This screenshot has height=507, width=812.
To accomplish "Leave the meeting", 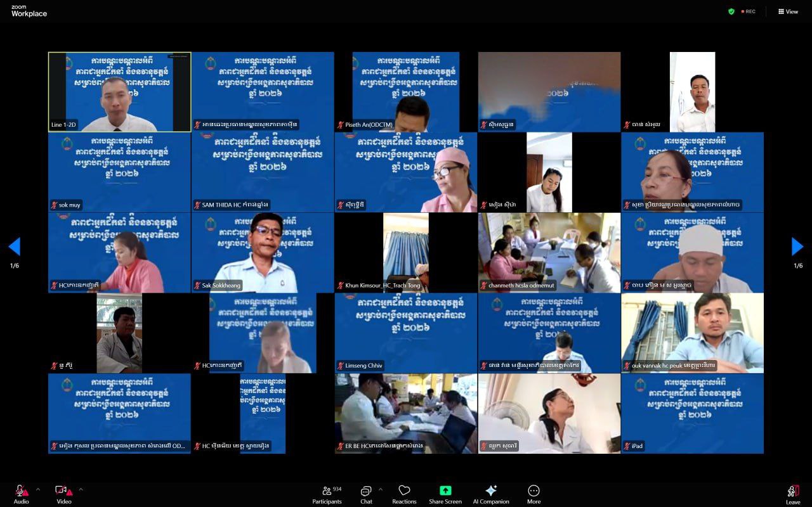I will [793, 492].
